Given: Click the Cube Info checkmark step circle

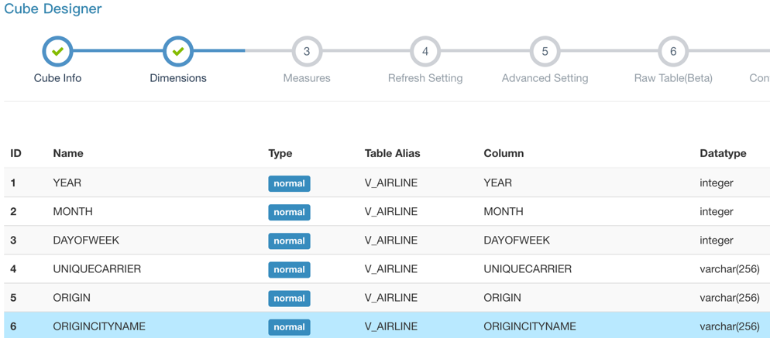Looking at the screenshot, I should tap(57, 52).
